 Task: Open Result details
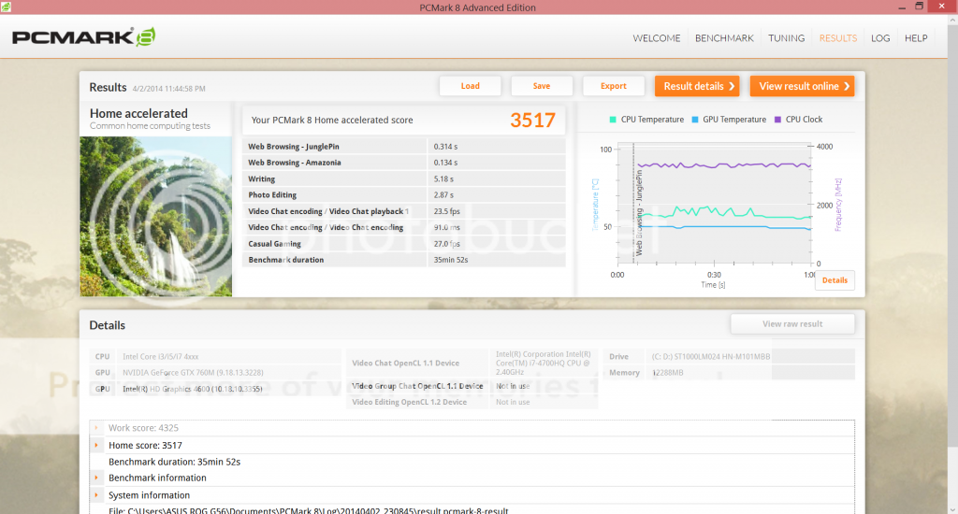(697, 86)
